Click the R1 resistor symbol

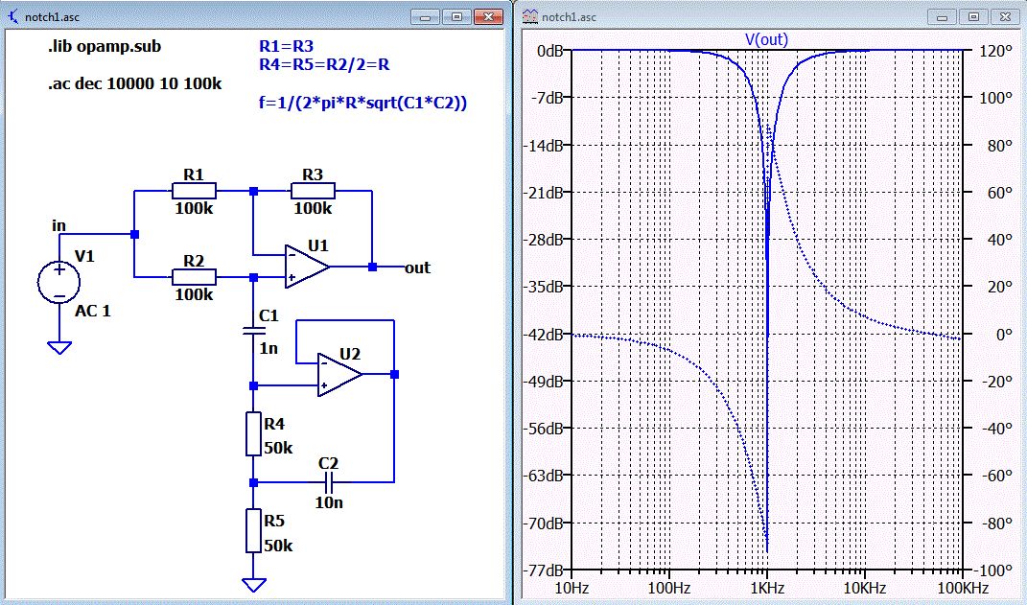(194, 191)
